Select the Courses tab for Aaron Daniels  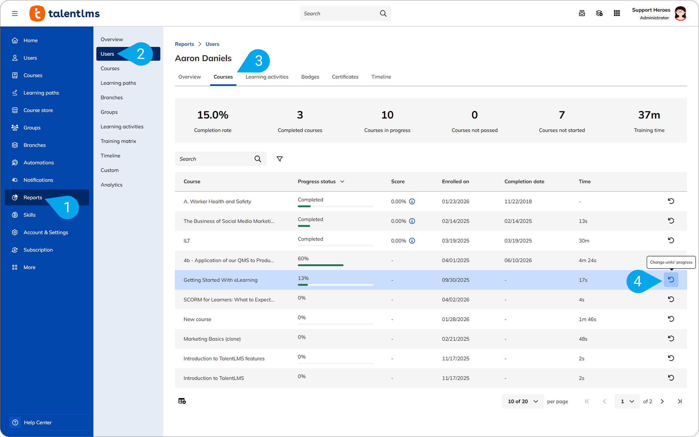coord(223,77)
